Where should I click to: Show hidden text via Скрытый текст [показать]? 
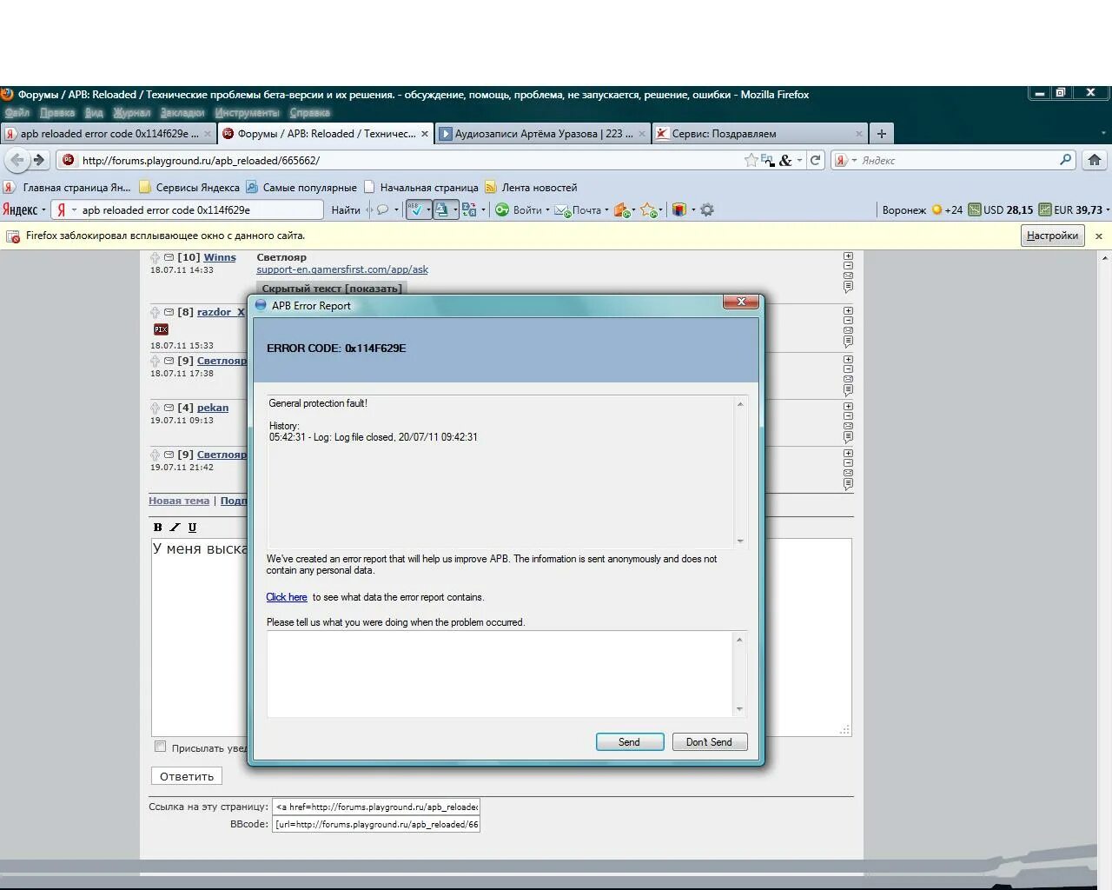[332, 289]
